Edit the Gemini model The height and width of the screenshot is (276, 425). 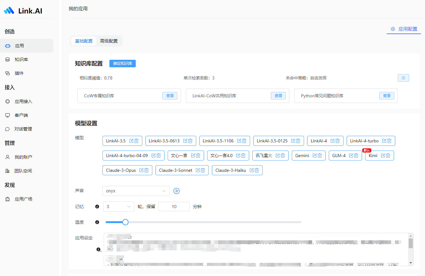(x=315, y=156)
